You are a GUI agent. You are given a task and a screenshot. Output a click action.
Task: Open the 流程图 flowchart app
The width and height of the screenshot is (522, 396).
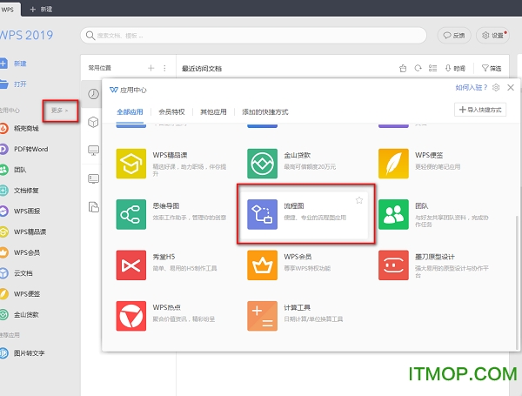click(306, 213)
